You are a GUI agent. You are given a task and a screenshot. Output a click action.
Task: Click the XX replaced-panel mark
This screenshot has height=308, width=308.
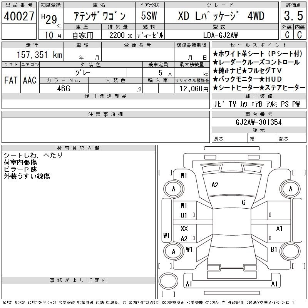pyautogui.click(x=184, y=229)
